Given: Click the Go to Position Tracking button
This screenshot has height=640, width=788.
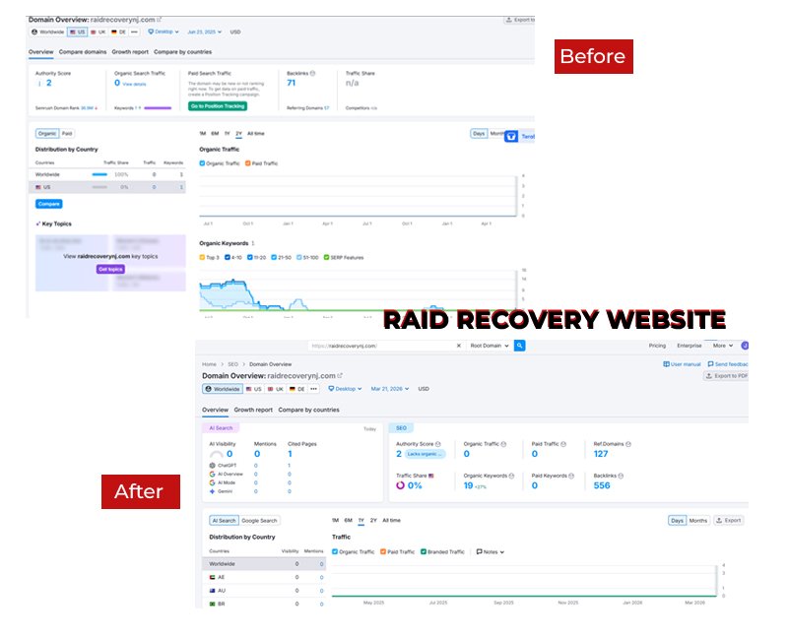Looking at the screenshot, I should click(218, 105).
